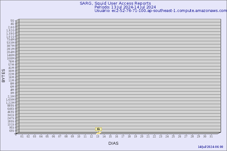Screen dimensions: 227x151
Task: Select the Usuário ec2-52-76-71-100 hostname line
Action: coord(161,11)
